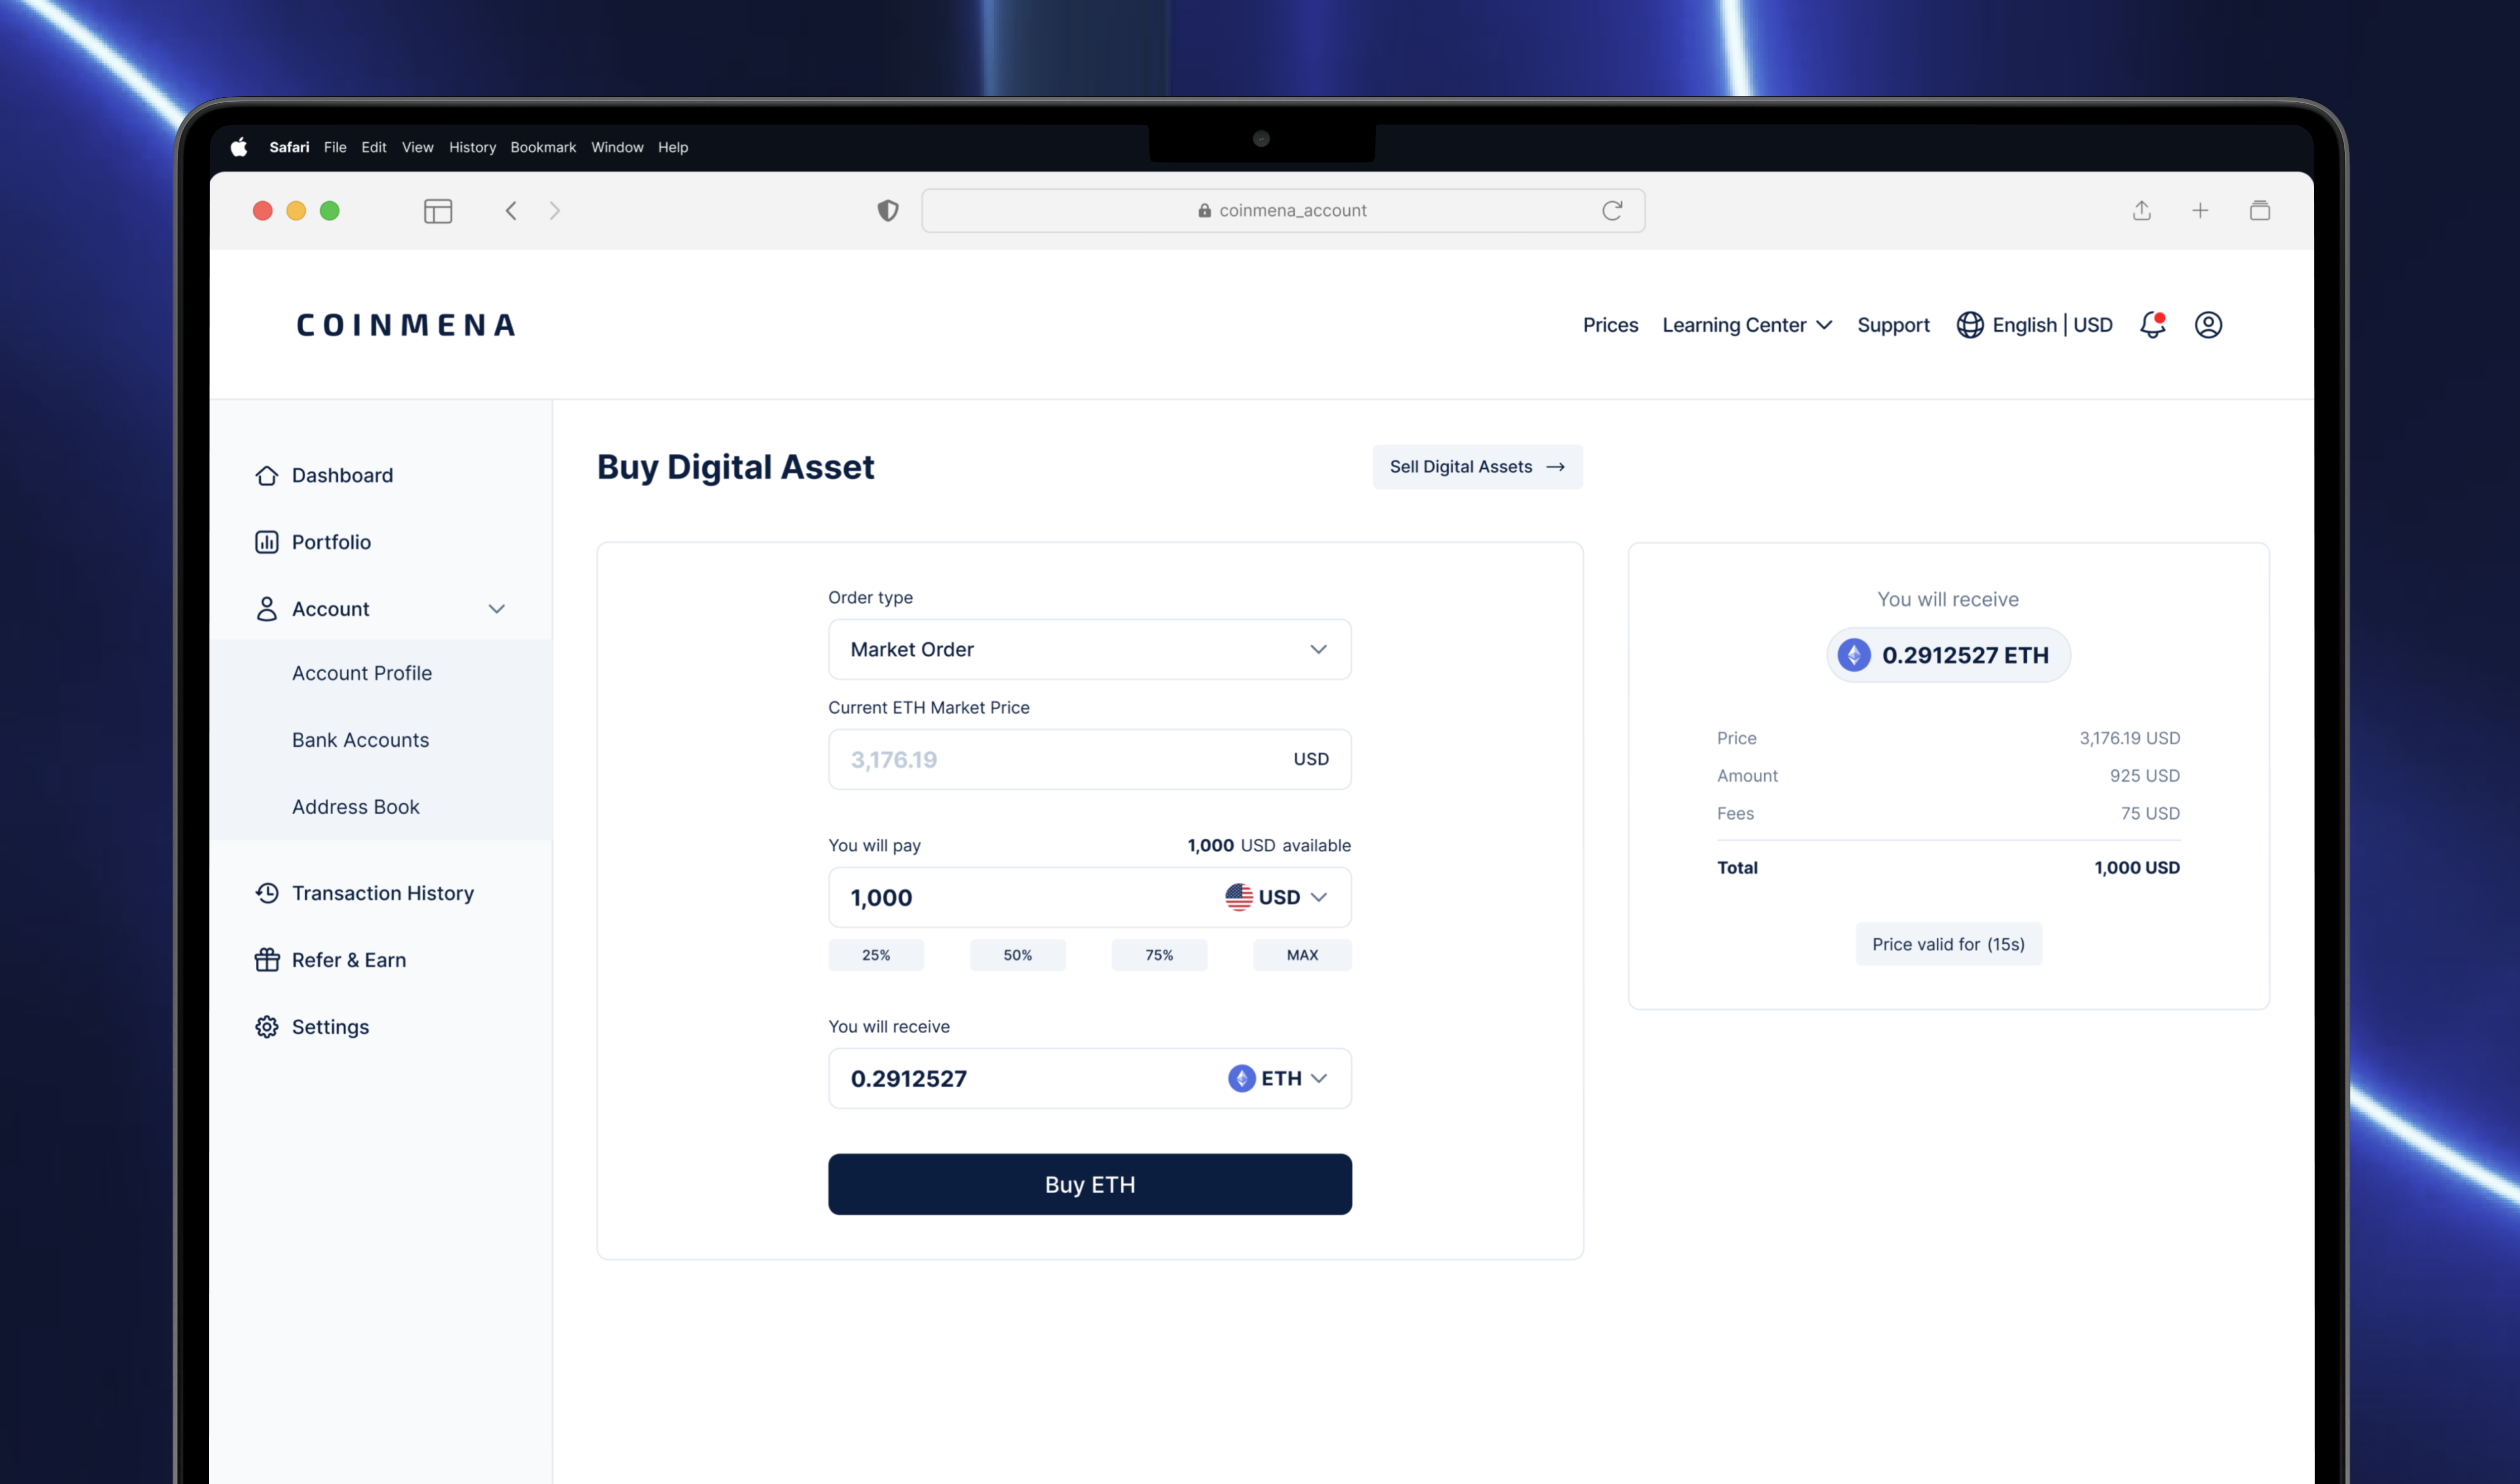This screenshot has height=1484, width=2520.
Task: Open Support link
Action: pos(1893,325)
